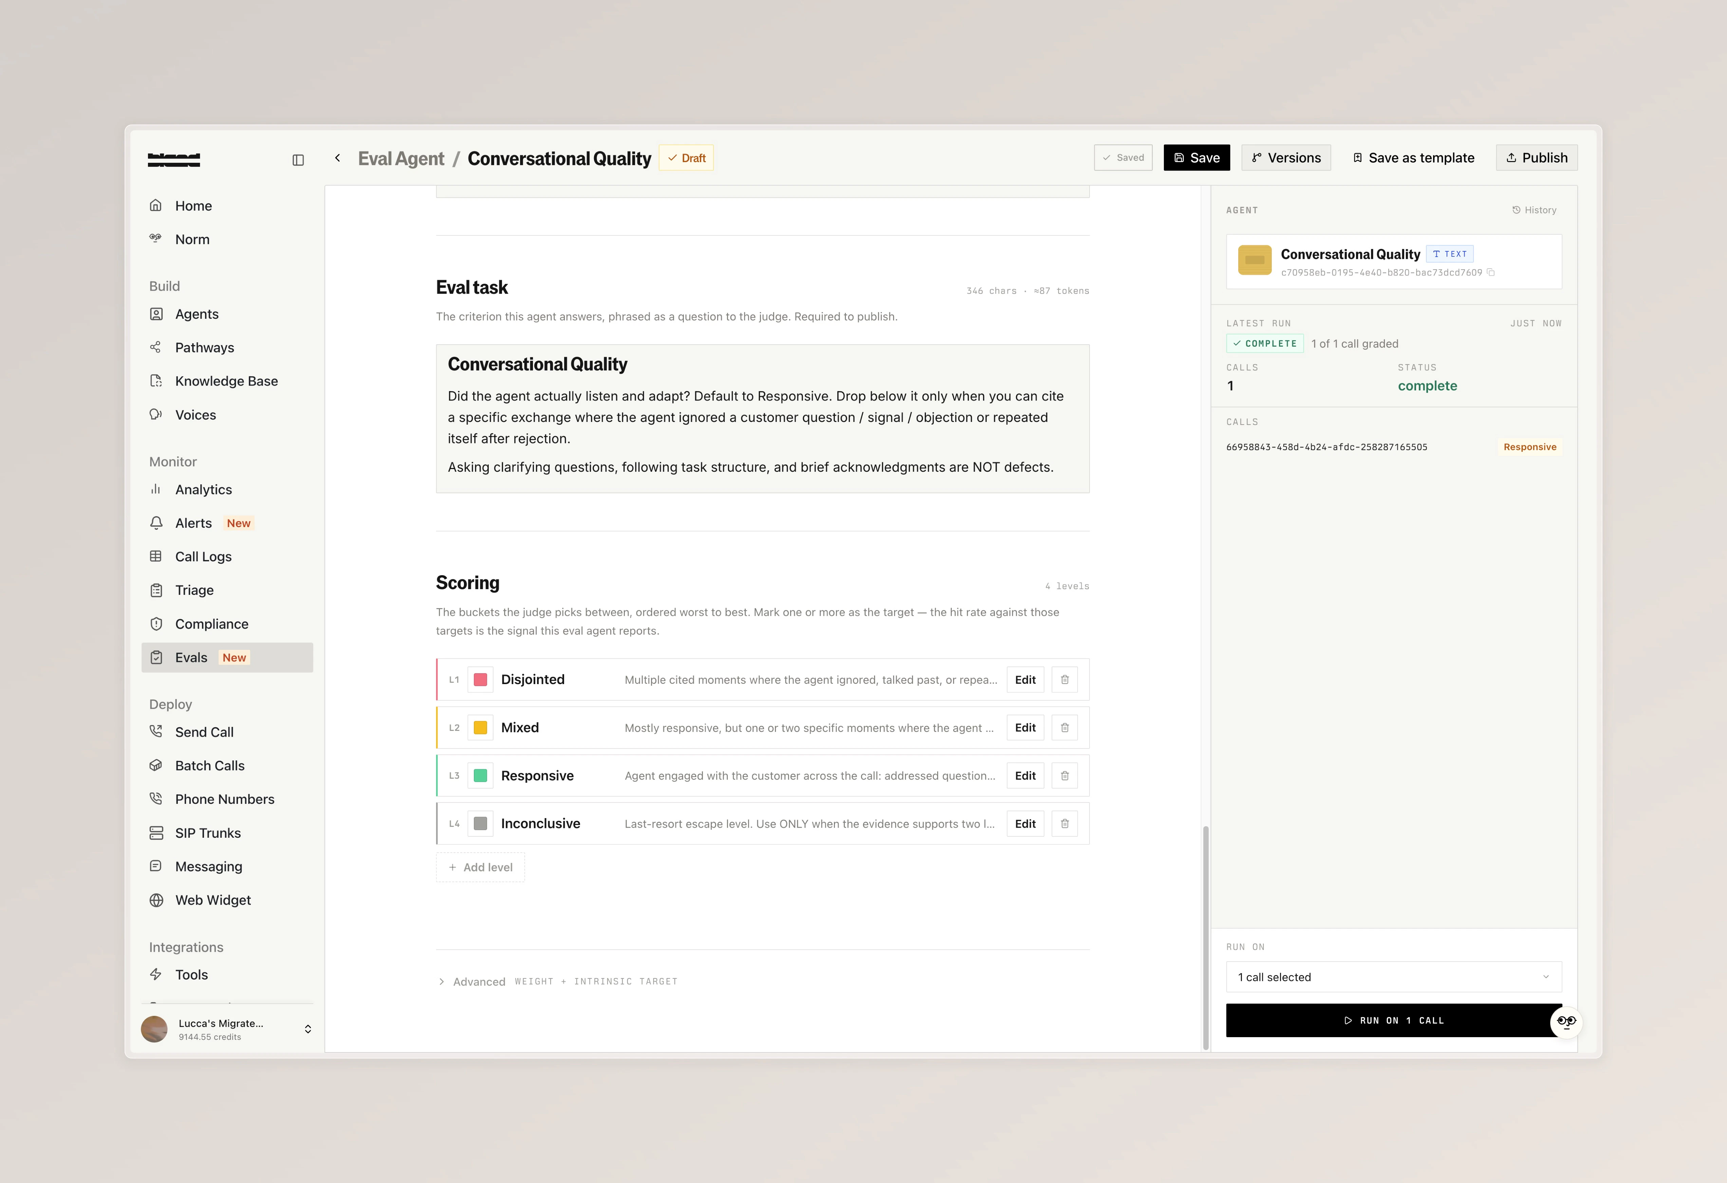Delete the Mixed scoring level

1065,728
